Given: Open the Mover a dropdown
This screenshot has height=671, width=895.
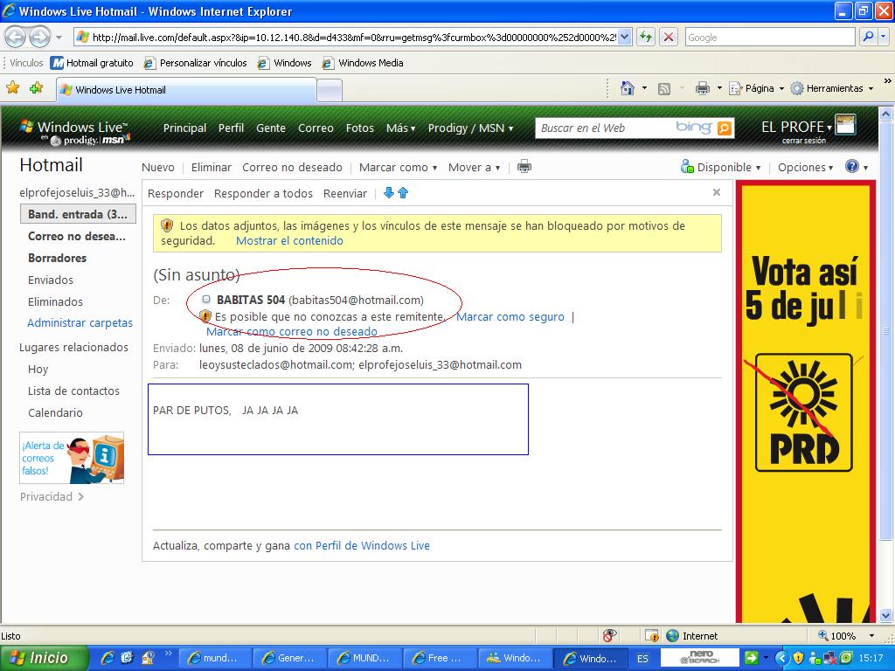Looking at the screenshot, I should pyautogui.click(x=474, y=167).
